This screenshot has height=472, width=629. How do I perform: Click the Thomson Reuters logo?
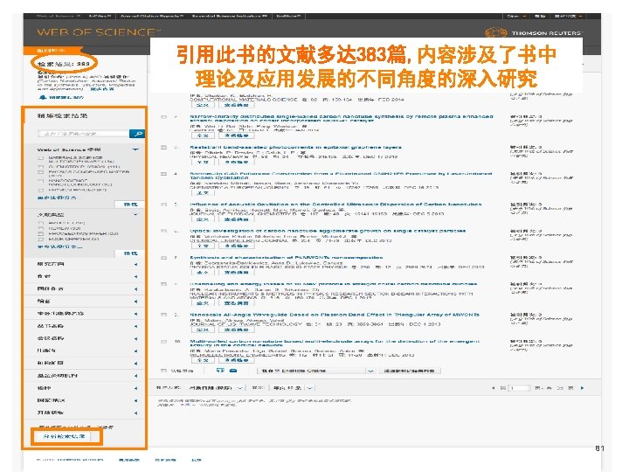[x=533, y=32]
